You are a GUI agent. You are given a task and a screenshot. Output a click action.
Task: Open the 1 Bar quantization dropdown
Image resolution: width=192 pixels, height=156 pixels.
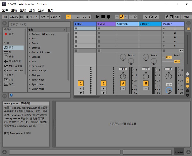pos(55,17)
